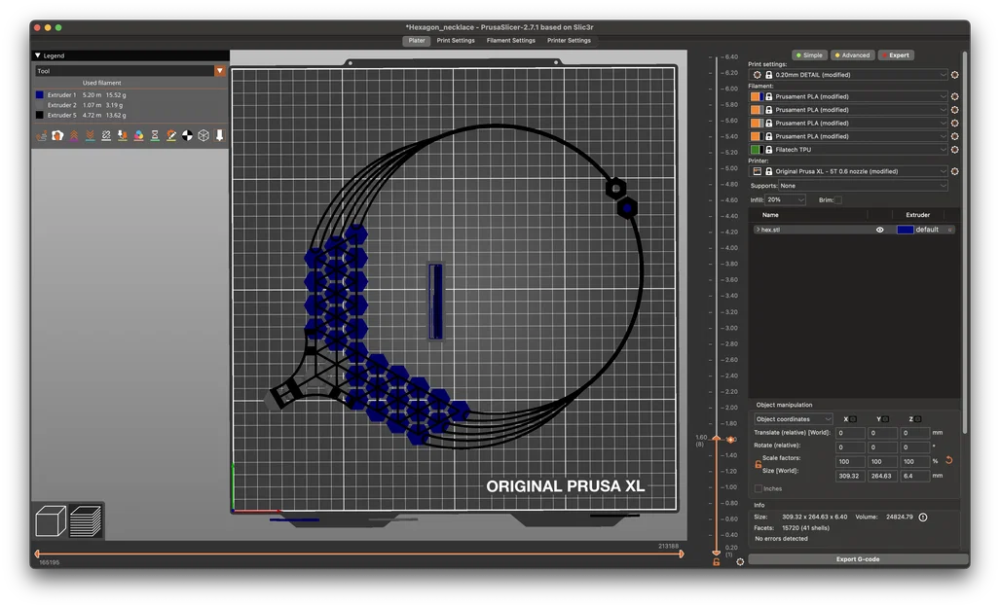
Task: Toggle custom G-codes visibility icon
Action: coord(171,136)
